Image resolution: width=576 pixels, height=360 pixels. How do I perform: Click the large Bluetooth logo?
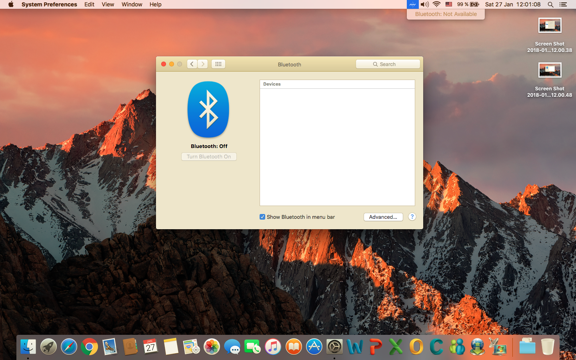click(208, 110)
